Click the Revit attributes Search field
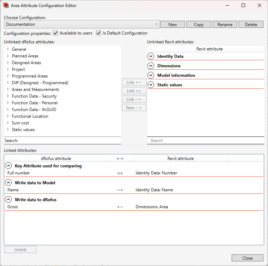The image size is (268, 266). click(x=206, y=140)
